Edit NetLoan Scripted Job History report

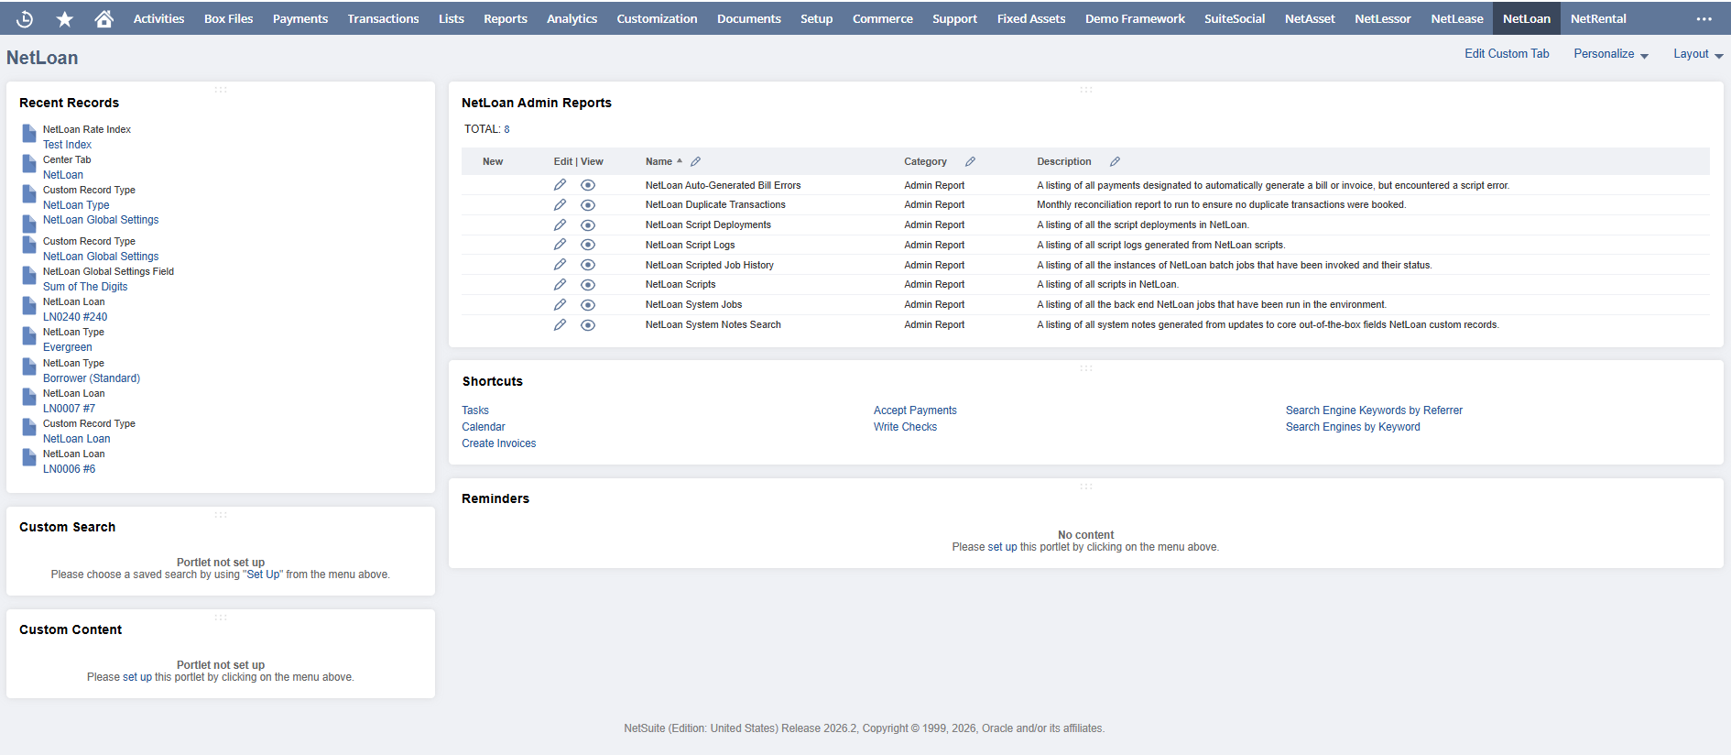point(560,265)
